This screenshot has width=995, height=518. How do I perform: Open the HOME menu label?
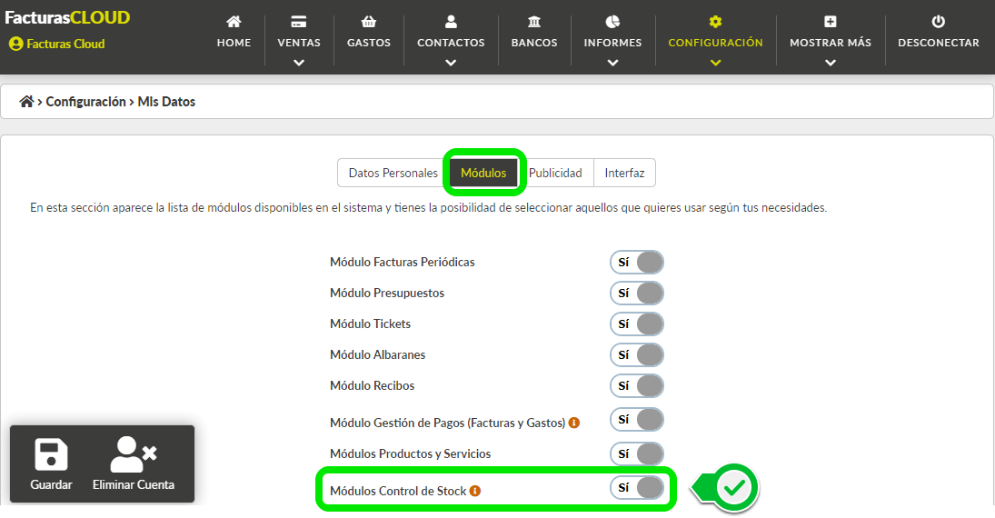pos(234,43)
